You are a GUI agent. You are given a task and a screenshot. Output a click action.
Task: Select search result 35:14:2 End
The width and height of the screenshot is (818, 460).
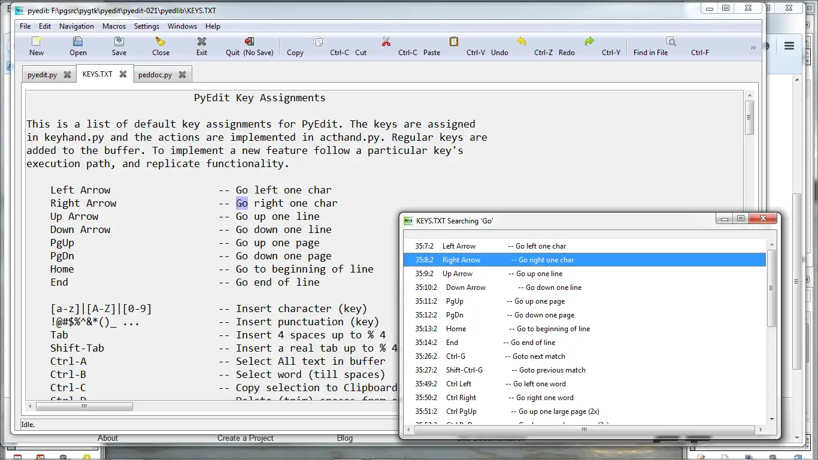tap(584, 343)
